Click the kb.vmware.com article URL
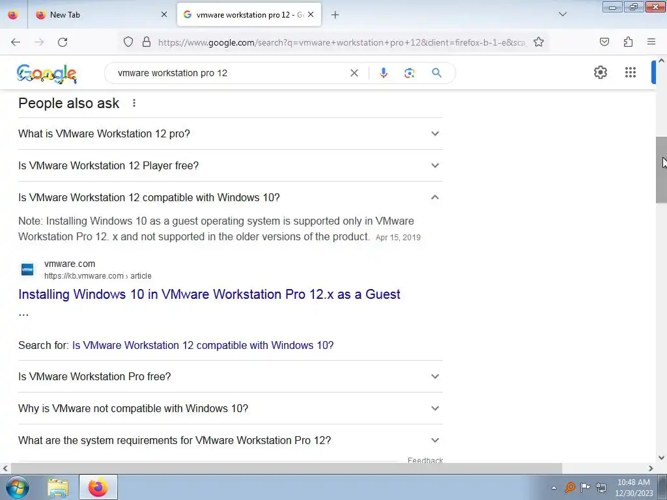The image size is (667, 500). point(98,276)
